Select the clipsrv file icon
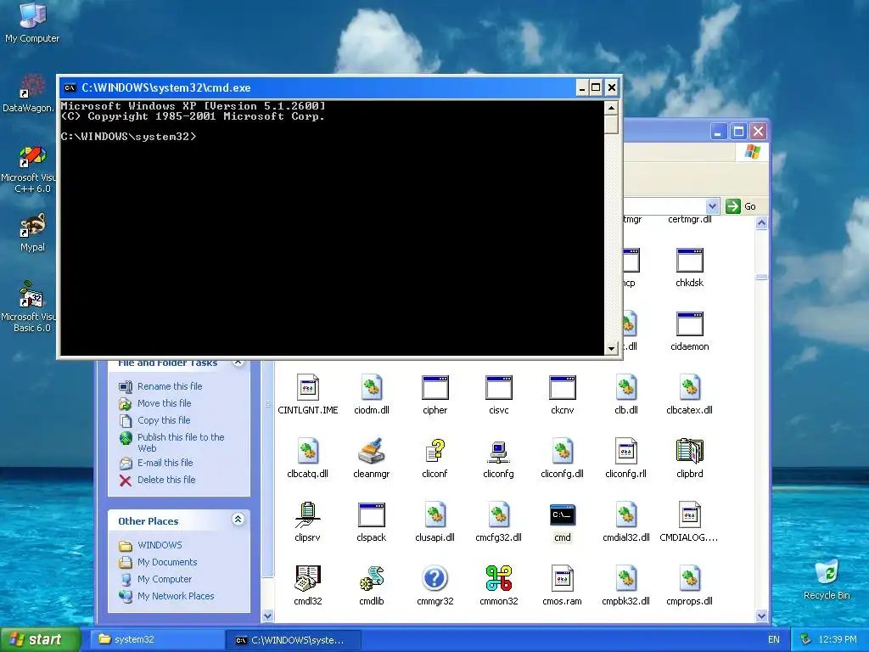Screen dimensions: 869x652 tap(307, 515)
